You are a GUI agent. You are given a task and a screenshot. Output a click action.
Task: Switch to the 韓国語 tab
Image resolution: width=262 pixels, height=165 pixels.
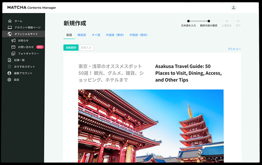[x=82, y=35]
